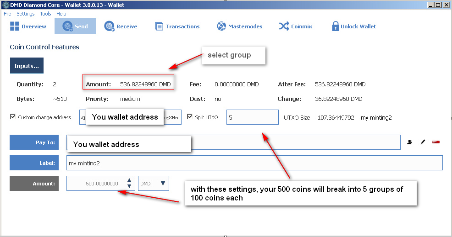Decrease amount with the down stepper arrow
Screen dimensions: 452x237
pyautogui.click(x=129, y=186)
